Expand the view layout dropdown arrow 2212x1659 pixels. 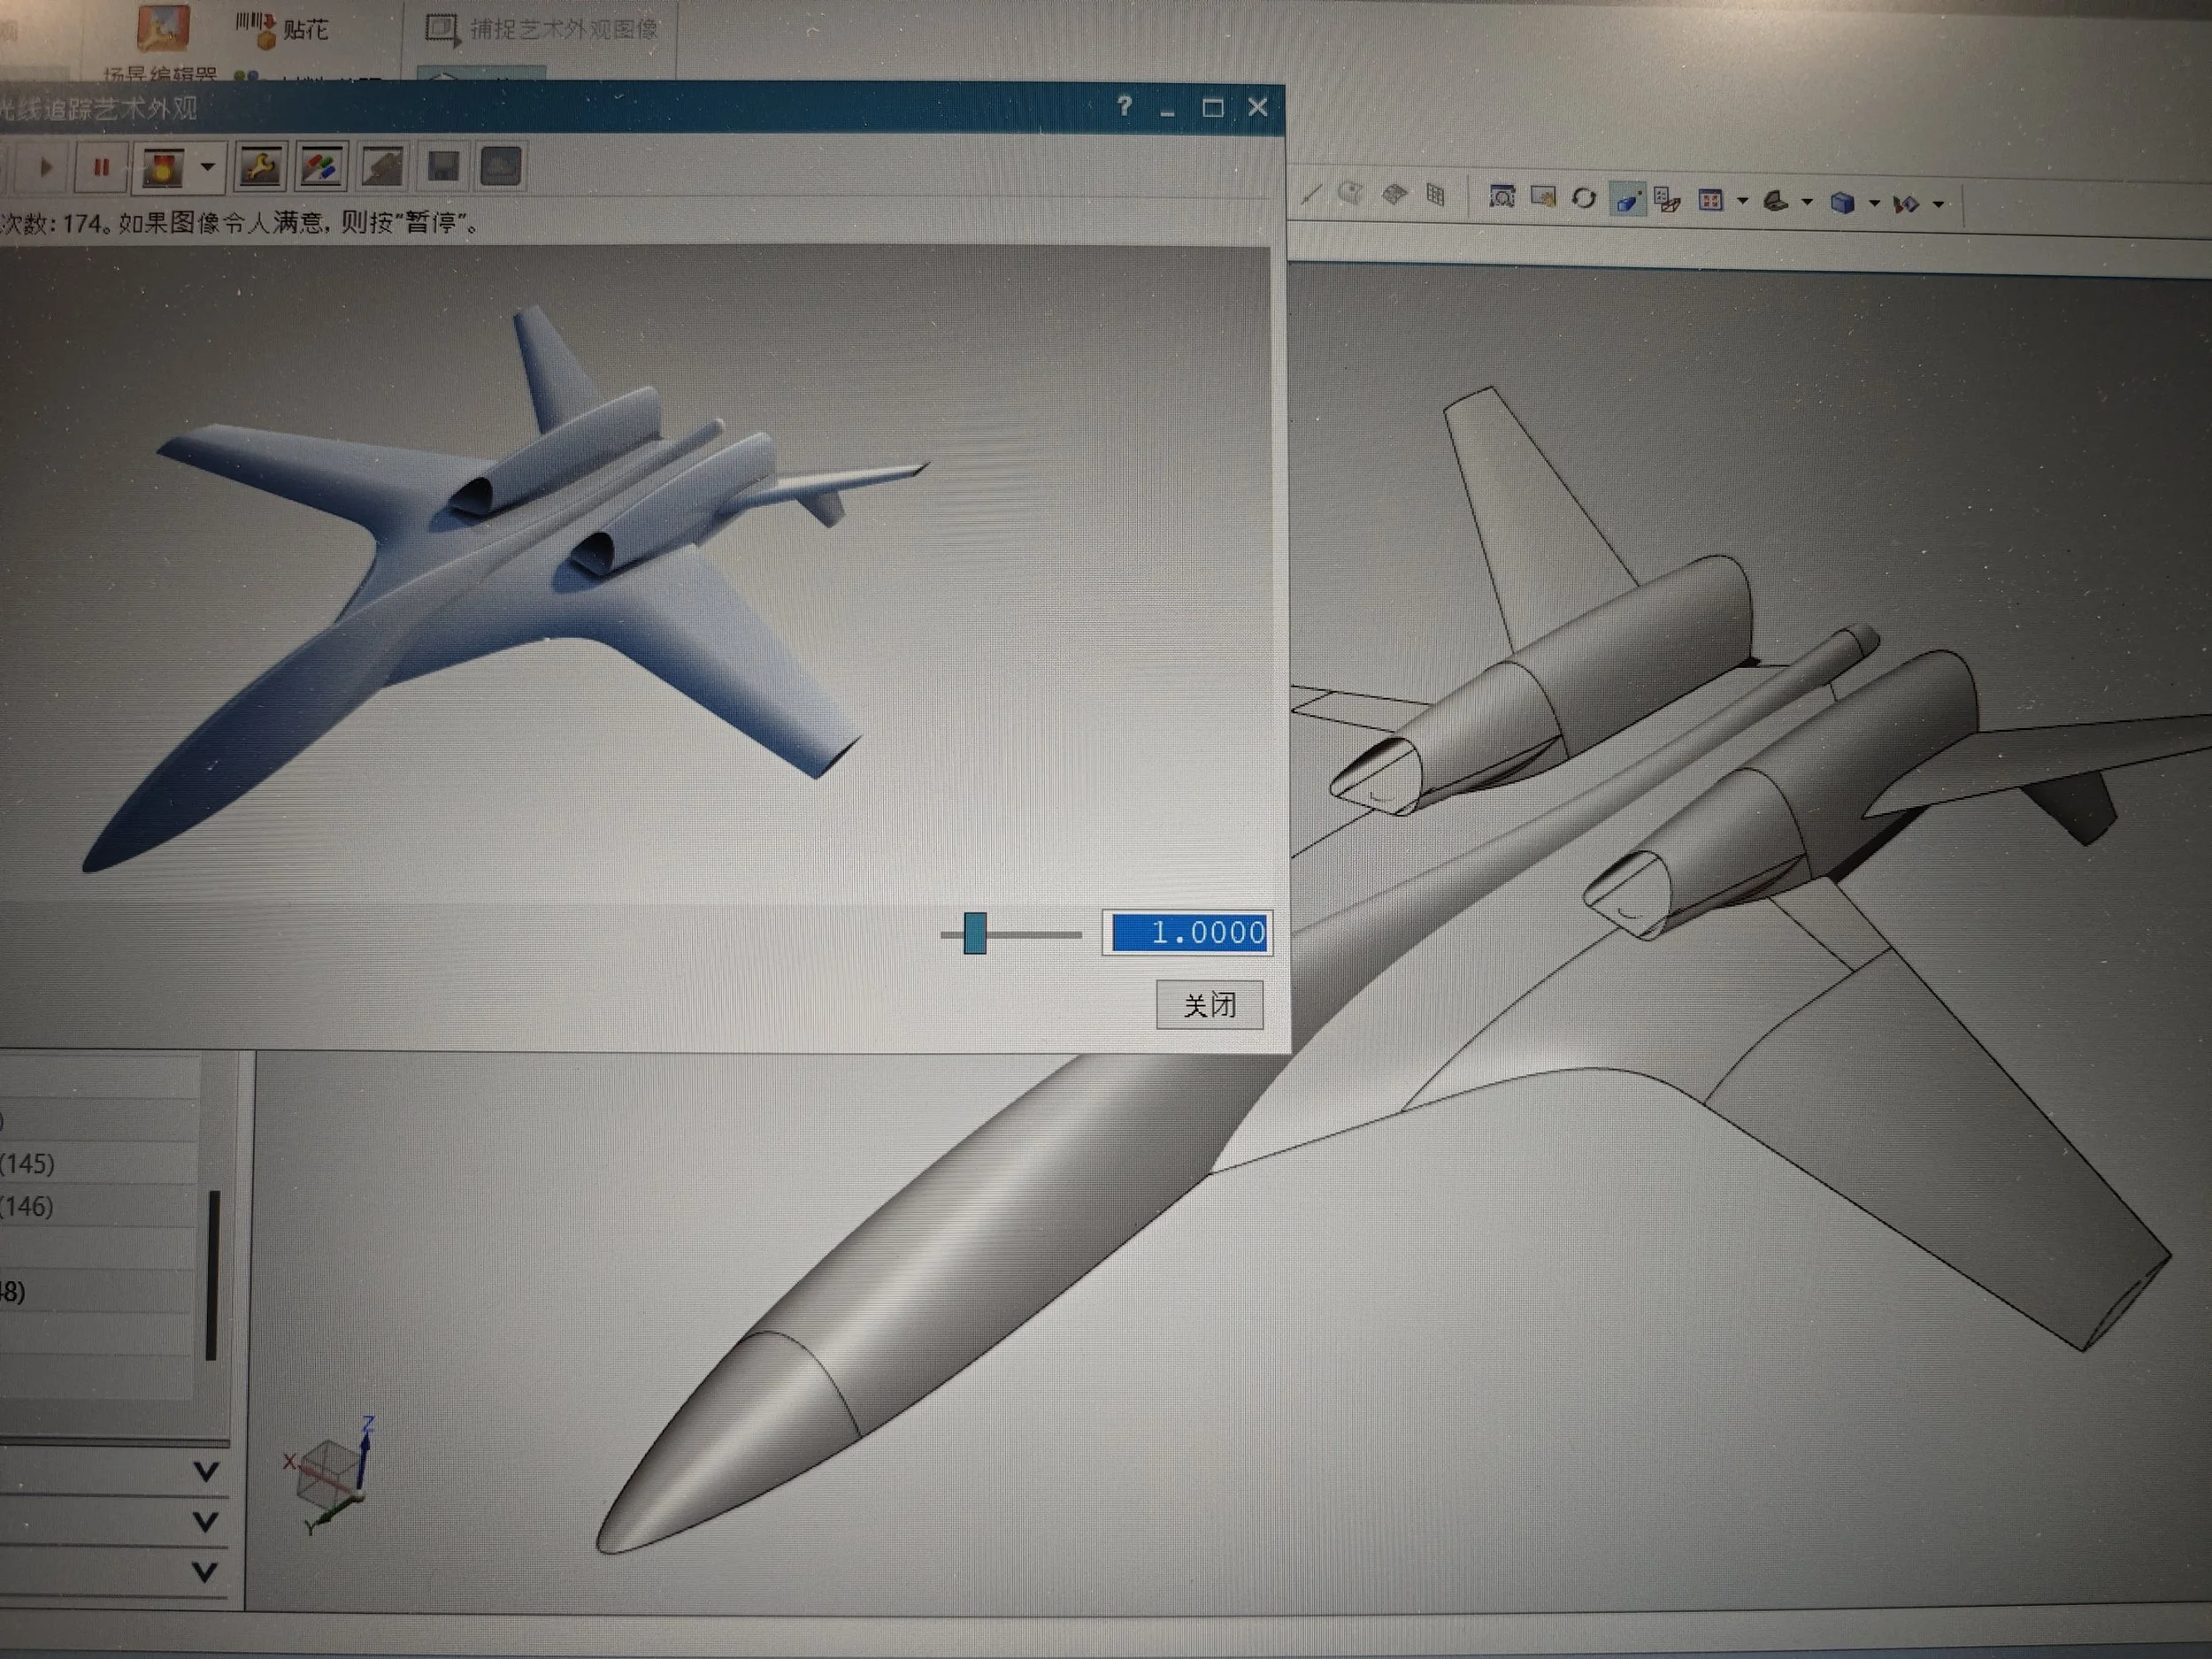[x=1743, y=202]
